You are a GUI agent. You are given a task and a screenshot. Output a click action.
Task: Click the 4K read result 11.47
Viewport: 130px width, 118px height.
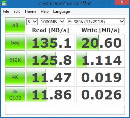[x=51, y=77]
